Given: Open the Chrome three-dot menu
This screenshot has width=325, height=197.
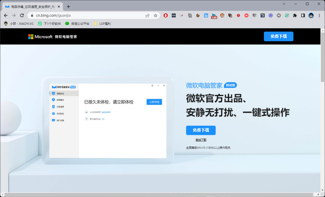Looking at the screenshot, I should (319, 15).
